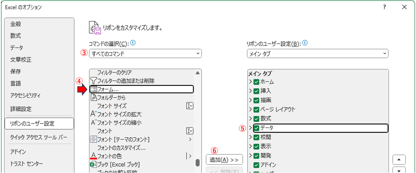This screenshot has width=416, height=173.
Task: Open the すべてのコマンド dropdown
Action: click(x=145, y=54)
